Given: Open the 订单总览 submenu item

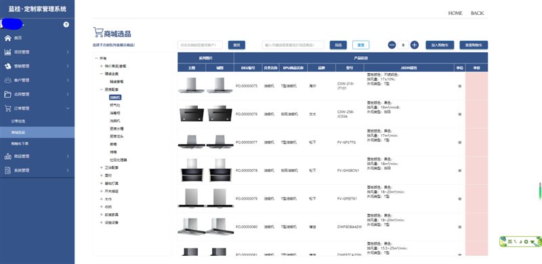Looking at the screenshot, I should point(18,121).
